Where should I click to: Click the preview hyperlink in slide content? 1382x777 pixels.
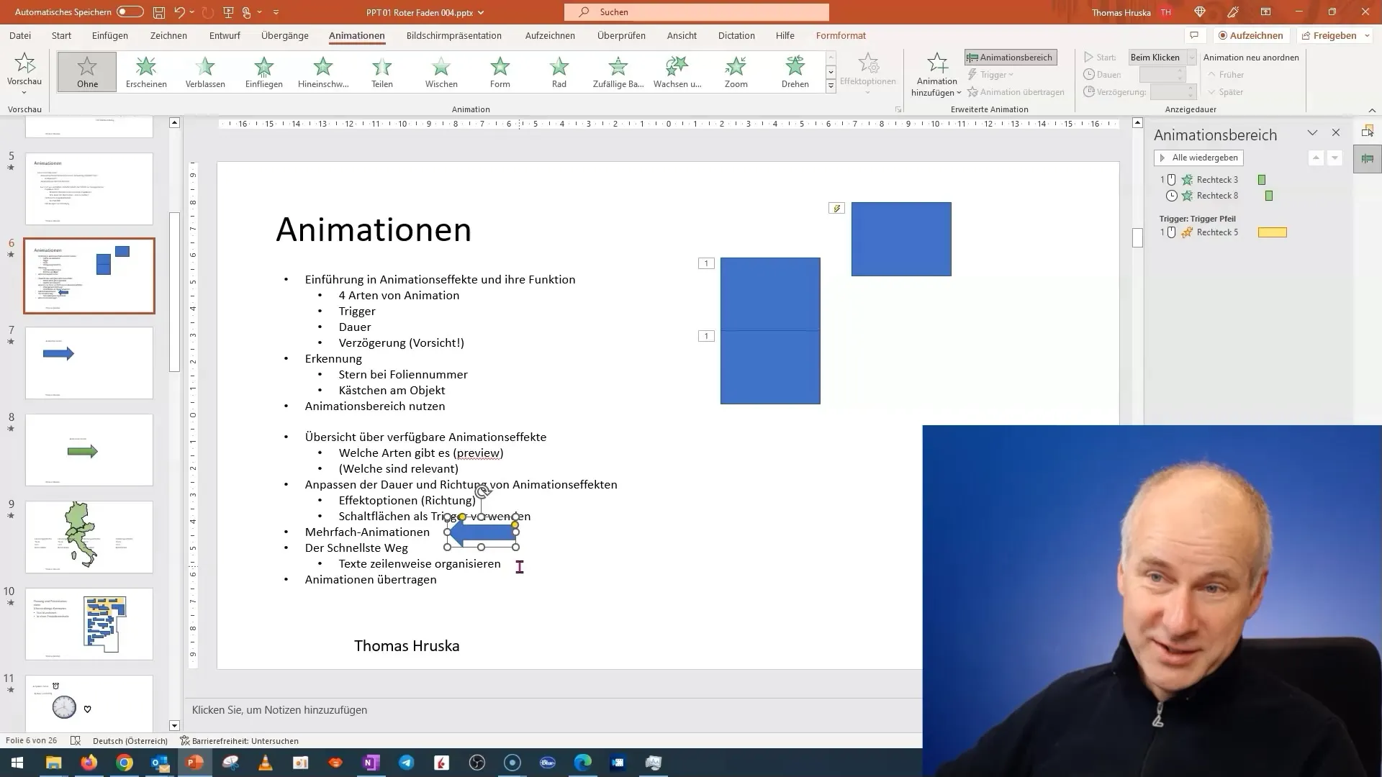[x=477, y=453]
